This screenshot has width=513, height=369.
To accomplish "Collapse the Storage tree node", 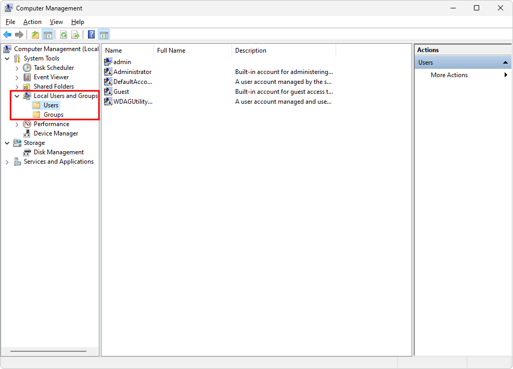I will [x=7, y=143].
